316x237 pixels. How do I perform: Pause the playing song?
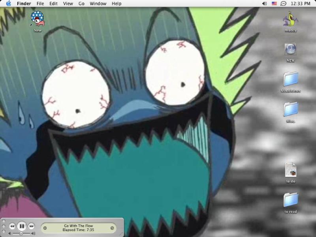click(22, 226)
